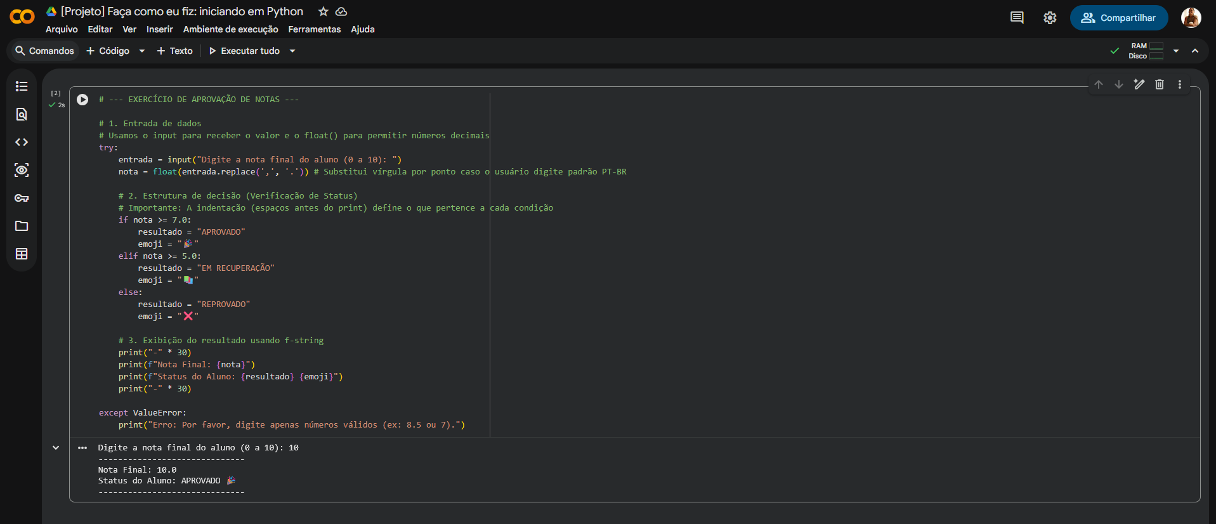The height and width of the screenshot is (524, 1216).
Task: Expand the Executar tudo options arrow
Action: [292, 51]
